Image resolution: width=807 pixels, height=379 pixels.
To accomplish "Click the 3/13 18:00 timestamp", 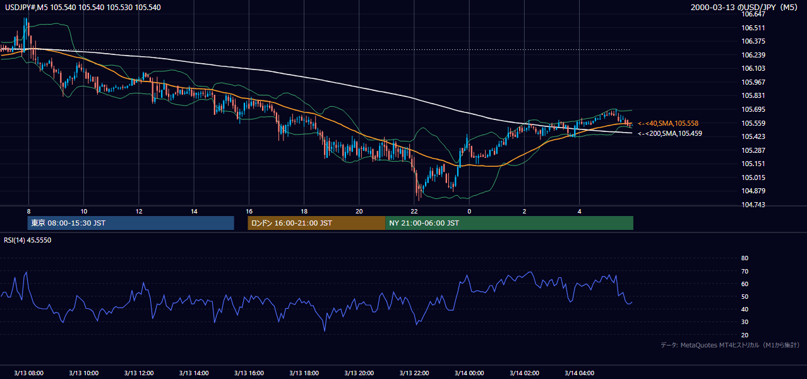I will click(x=304, y=373).
